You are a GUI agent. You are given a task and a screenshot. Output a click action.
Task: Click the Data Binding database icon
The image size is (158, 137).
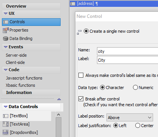click(6, 39)
